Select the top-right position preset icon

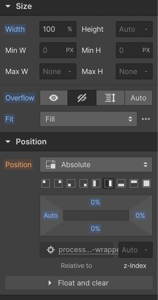coord(58,183)
